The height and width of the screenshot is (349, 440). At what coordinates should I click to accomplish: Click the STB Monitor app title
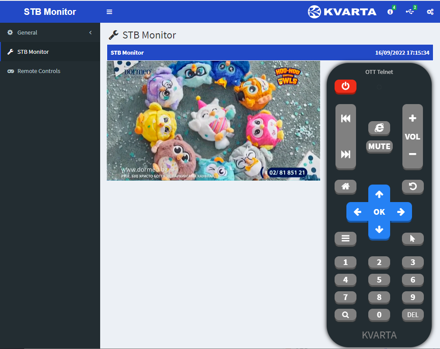point(50,12)
